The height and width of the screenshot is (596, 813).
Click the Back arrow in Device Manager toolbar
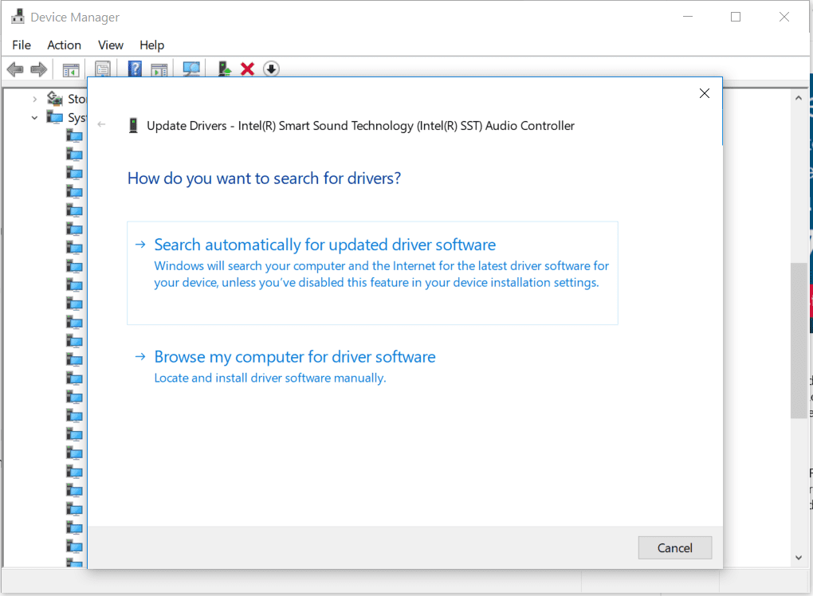click(14, 69)
